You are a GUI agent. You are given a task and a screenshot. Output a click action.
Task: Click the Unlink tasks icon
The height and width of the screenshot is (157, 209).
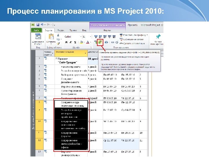coord(117,42)
